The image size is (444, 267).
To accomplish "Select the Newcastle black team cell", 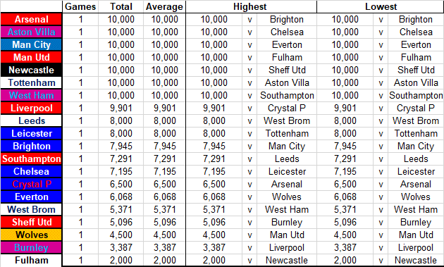I will (31, 70).
